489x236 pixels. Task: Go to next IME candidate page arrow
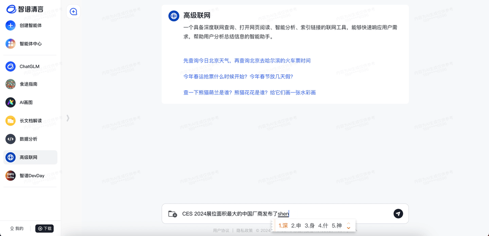click(348, 228)
